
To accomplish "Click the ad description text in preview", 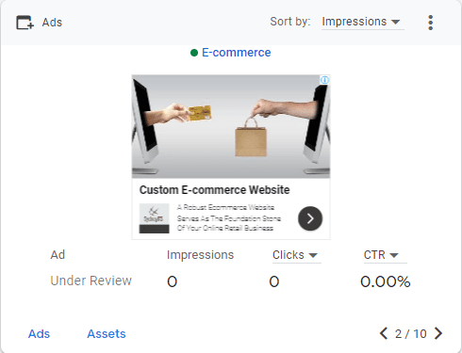I will click(x=228, y=217).
